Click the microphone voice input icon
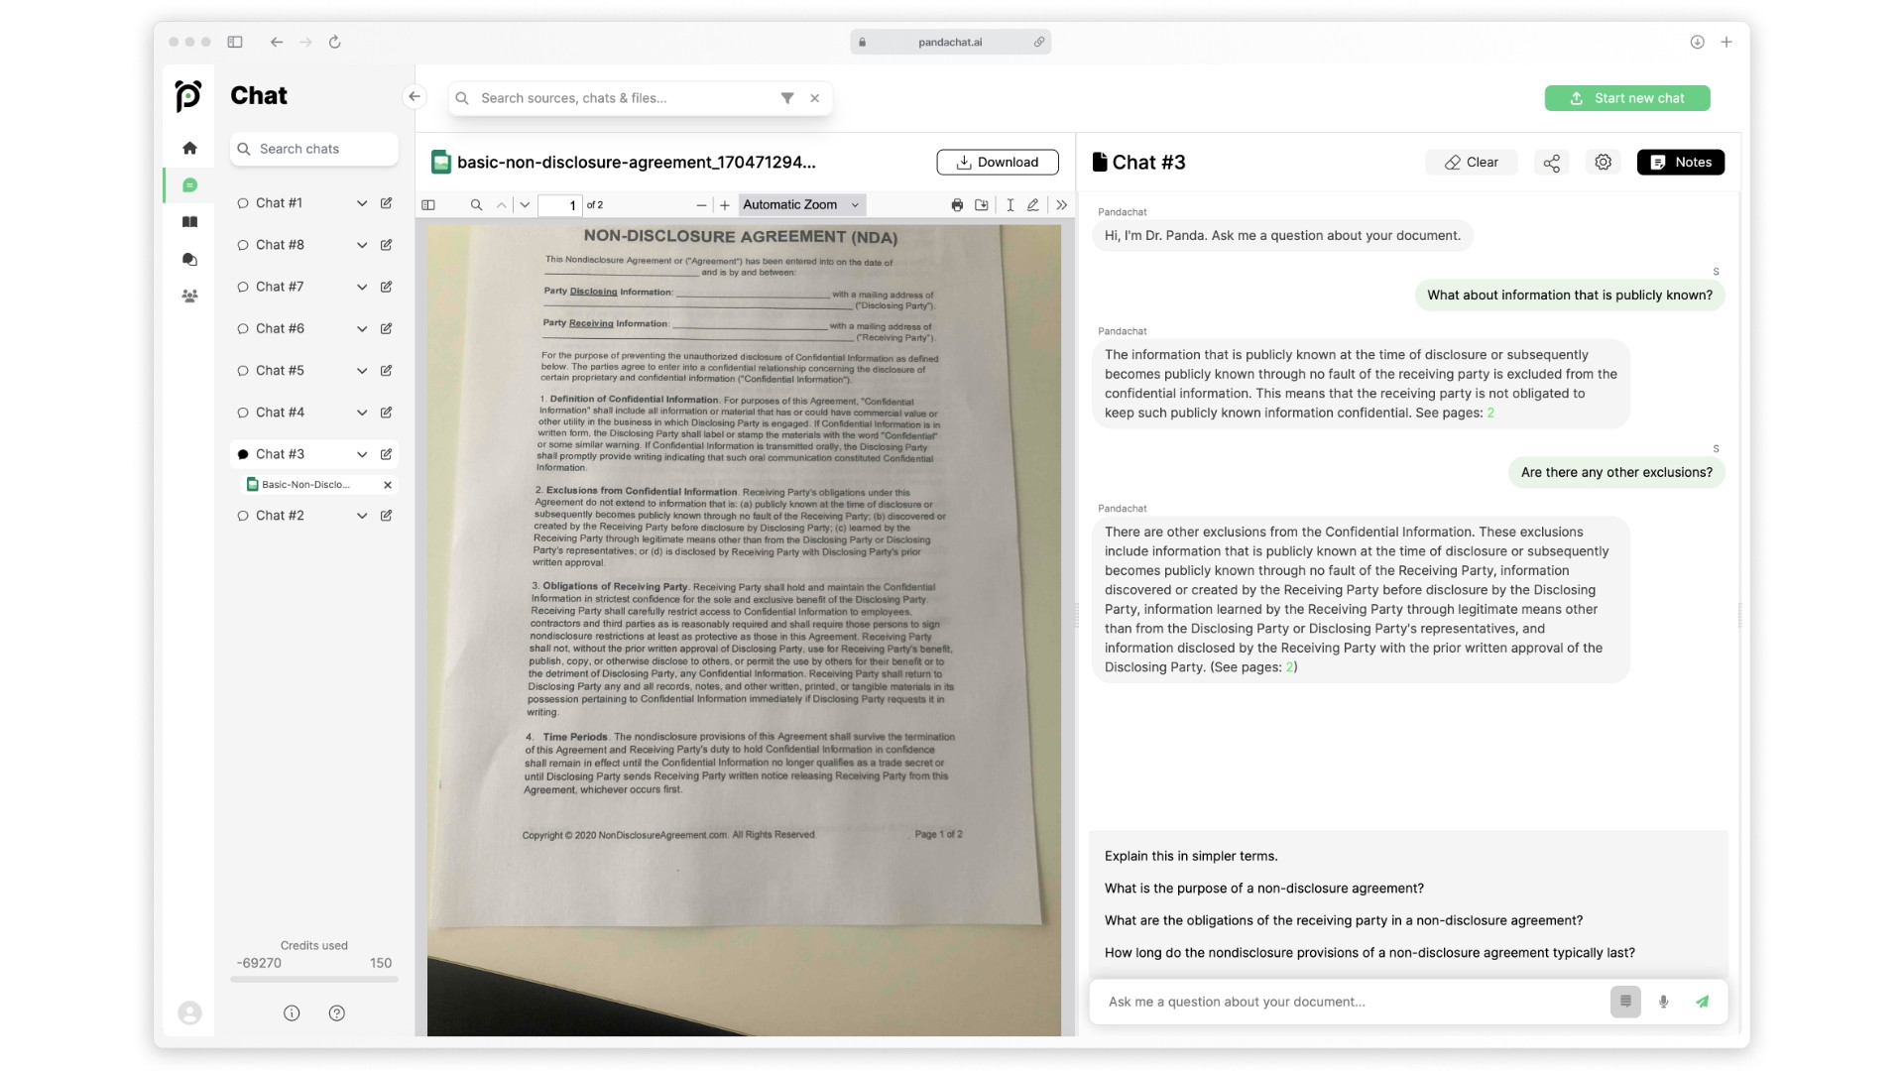The width and height of the screenshot is (1904, 1071). click(x=1664, y=1002)
